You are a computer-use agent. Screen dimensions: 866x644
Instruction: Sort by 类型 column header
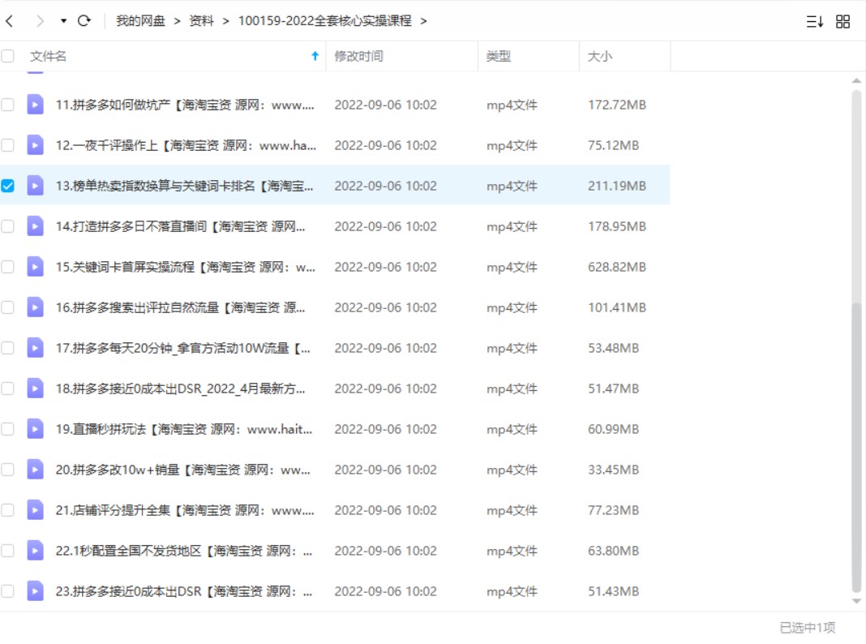[x=498, y=56]
